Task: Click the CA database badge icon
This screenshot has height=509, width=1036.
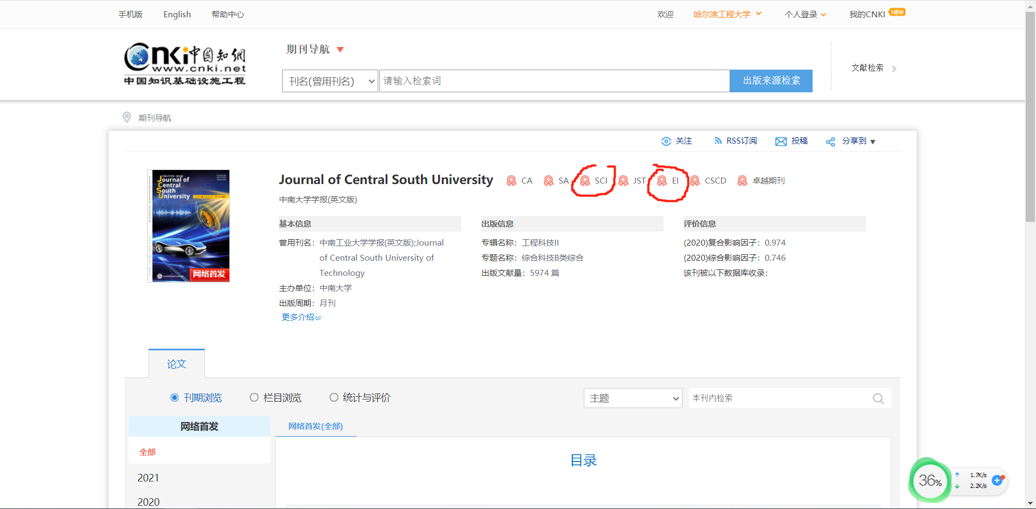Action: pyautogui.click(x=511, y=181)
